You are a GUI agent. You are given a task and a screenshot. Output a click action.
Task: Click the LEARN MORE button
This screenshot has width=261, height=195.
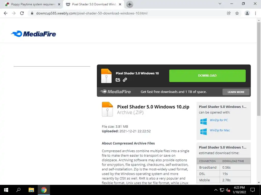pos(236,92)
